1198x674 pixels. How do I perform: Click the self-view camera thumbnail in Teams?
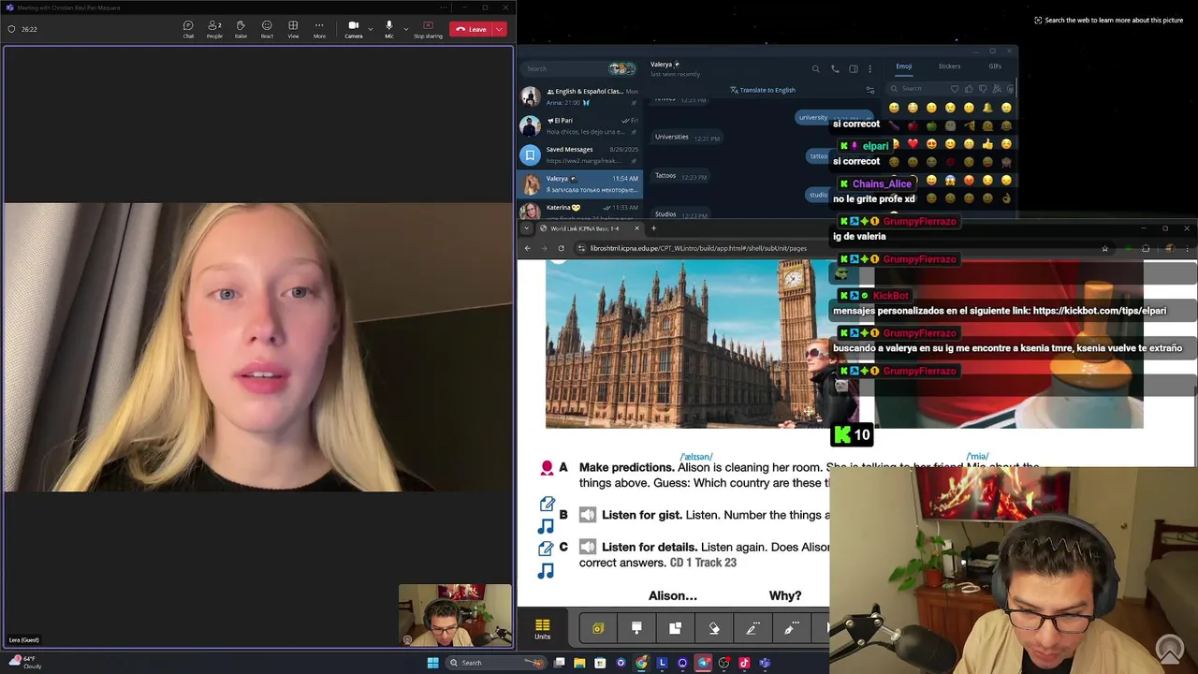coord(455,615)
